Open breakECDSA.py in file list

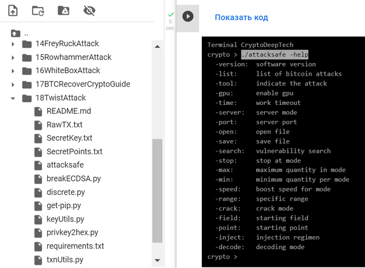coord(74,179)
